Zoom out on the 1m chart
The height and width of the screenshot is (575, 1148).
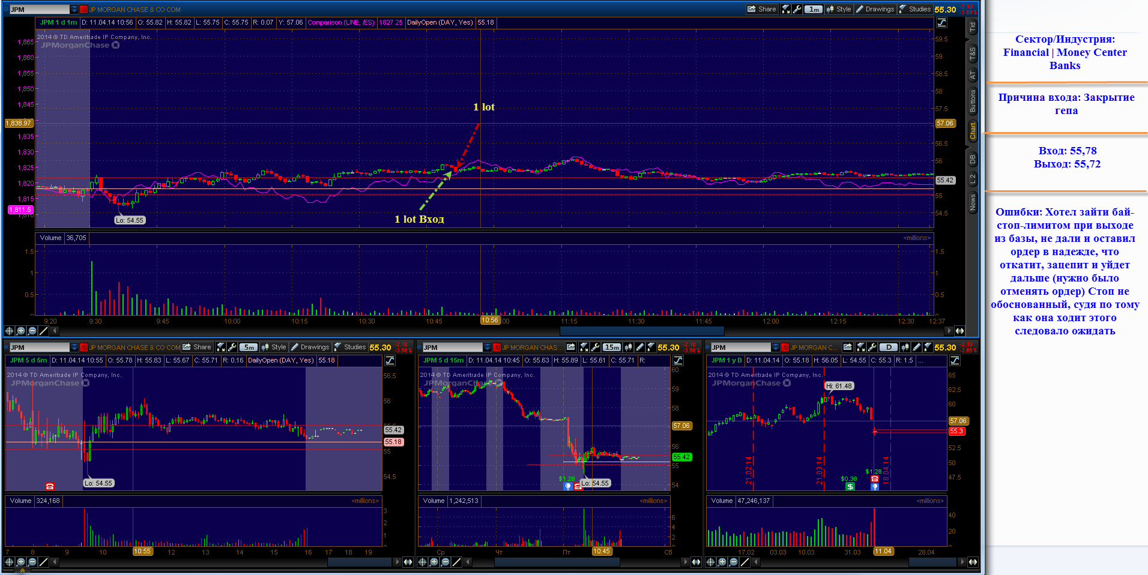click(x=32, y=331)
